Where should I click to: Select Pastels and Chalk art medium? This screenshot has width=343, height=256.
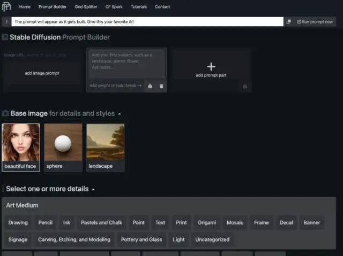click(x=101, y=223)
